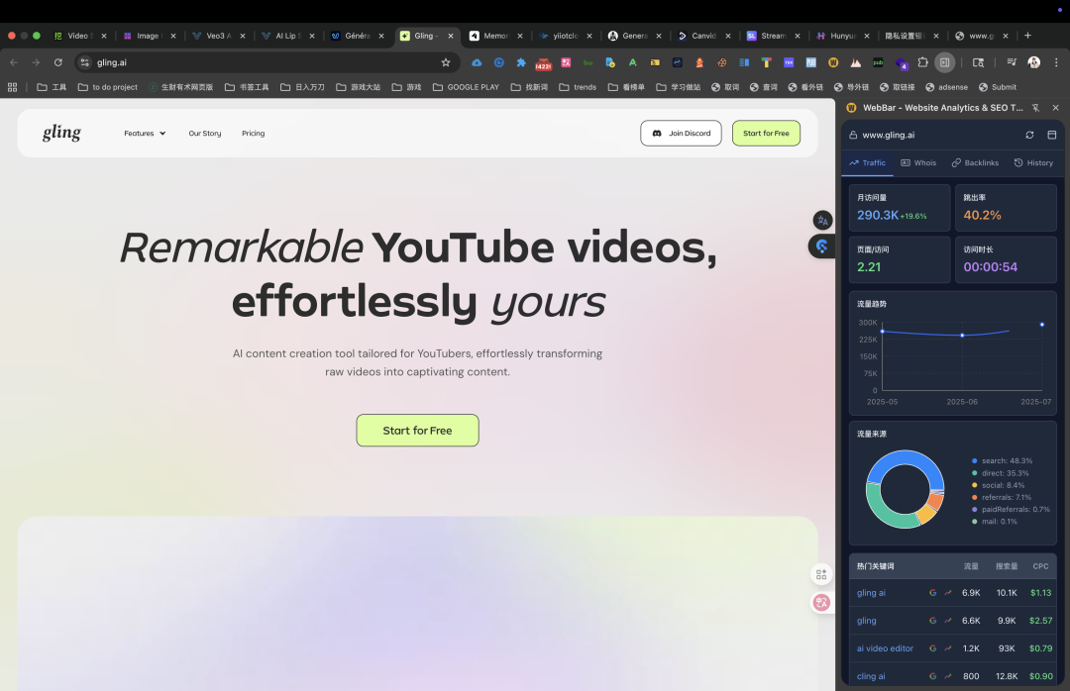Viewport: 1070px width, 691px height.
Task: Open the '书签工具' bookmark folder
Action: click(247, 87)
